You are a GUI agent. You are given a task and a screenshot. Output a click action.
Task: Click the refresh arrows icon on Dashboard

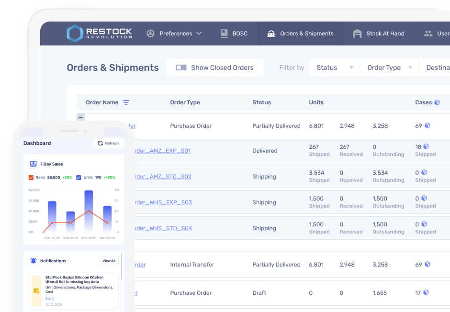coord(100,143)
